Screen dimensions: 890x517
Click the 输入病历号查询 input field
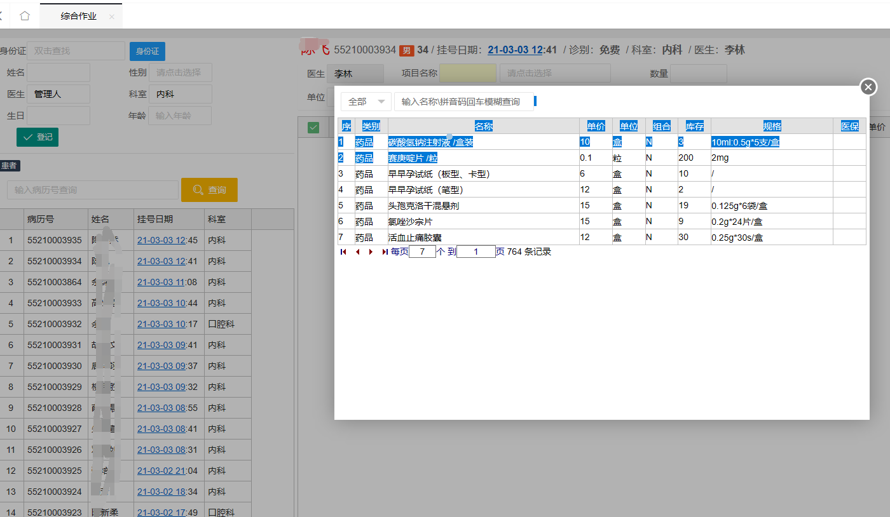tap(93, 190)
